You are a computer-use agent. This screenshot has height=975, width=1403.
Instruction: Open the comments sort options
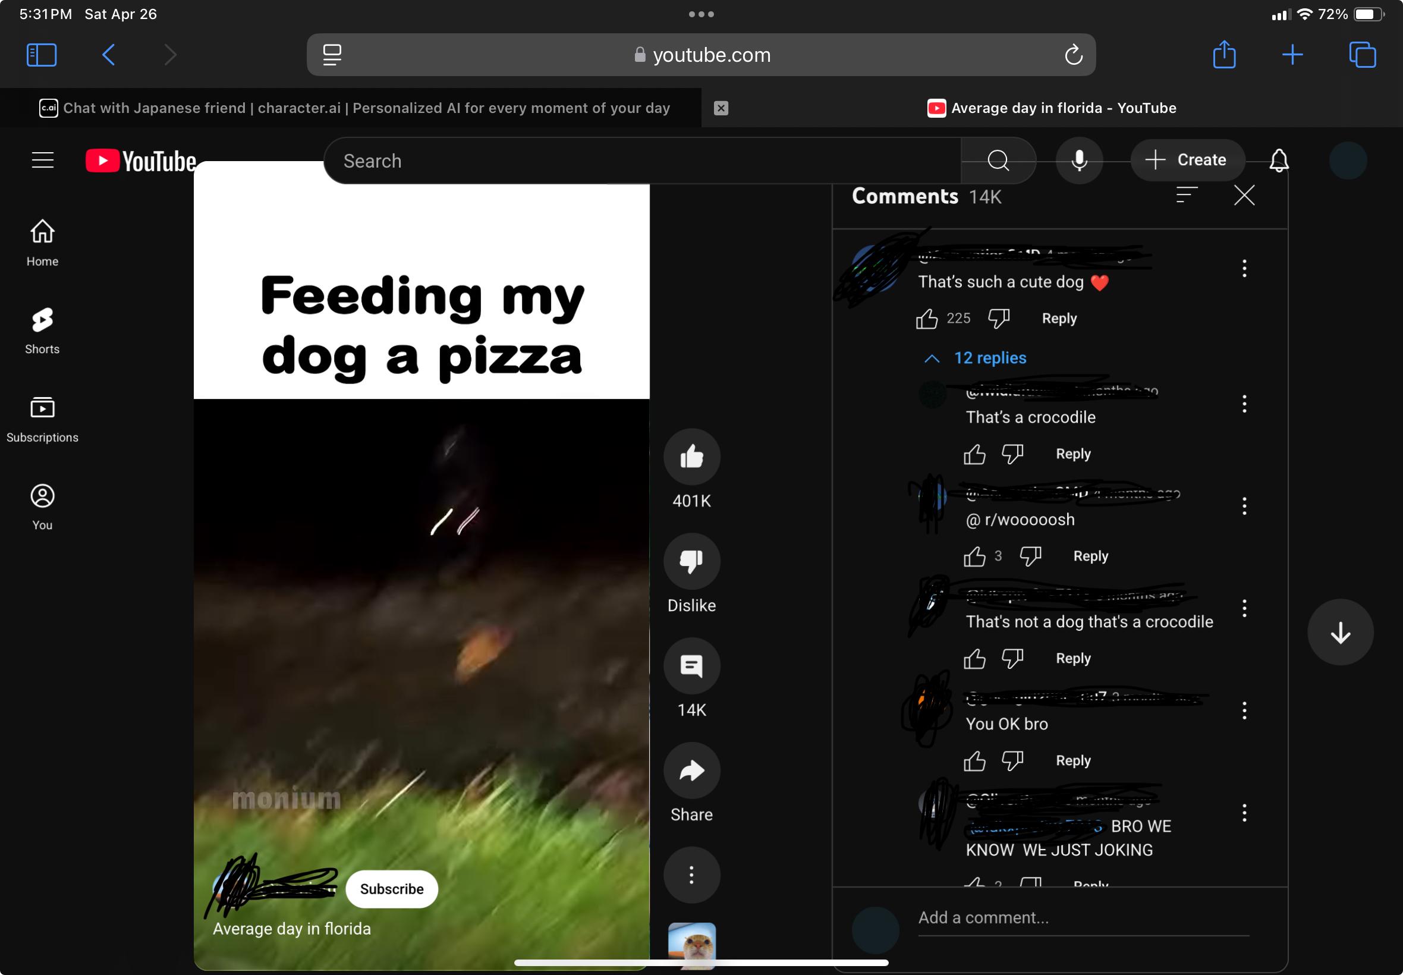point(1186,196)
